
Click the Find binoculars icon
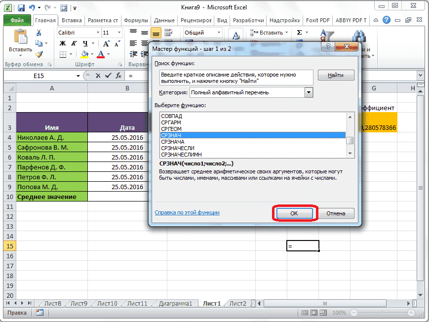[359, 35]
